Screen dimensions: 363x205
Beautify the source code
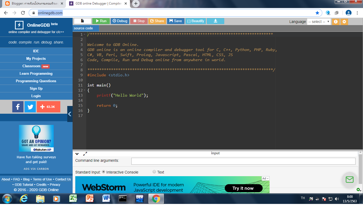(196, 21)
